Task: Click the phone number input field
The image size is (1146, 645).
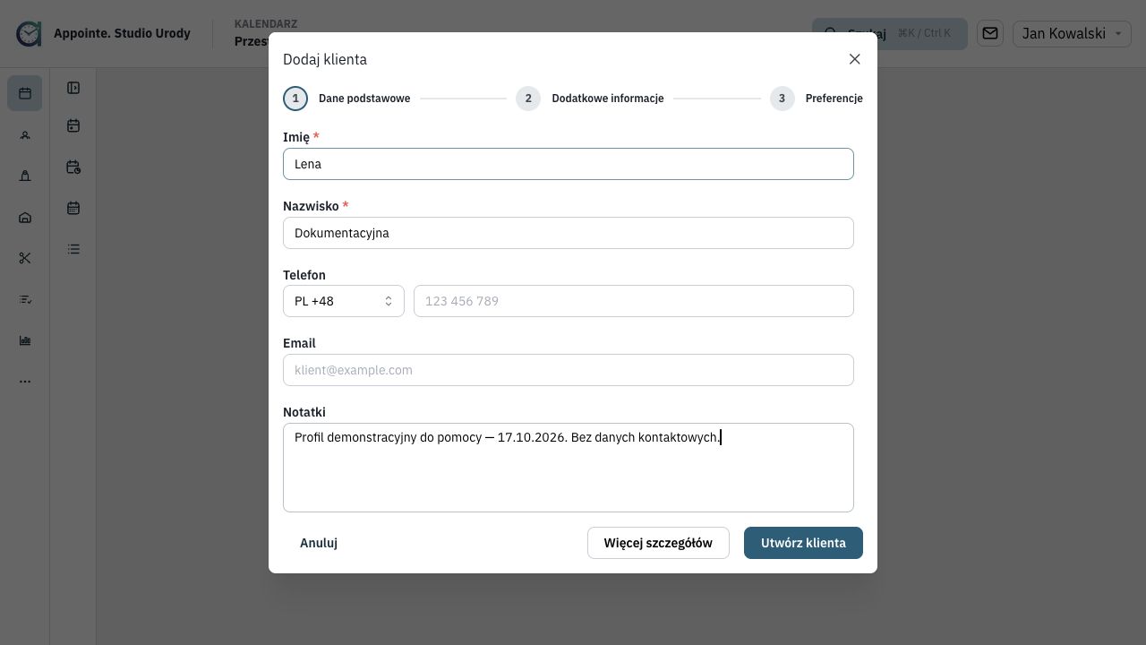Action: (634, 301)
